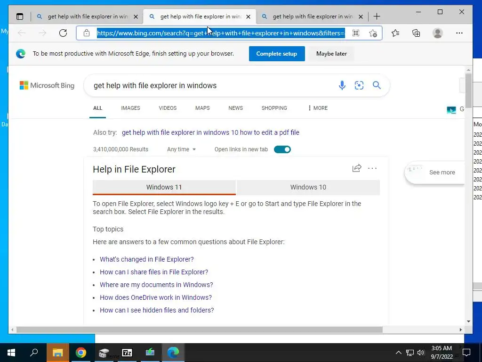The image size is (482, 362).
Task: Open the tab actions menu icon
Action: (x=20, y=16)
